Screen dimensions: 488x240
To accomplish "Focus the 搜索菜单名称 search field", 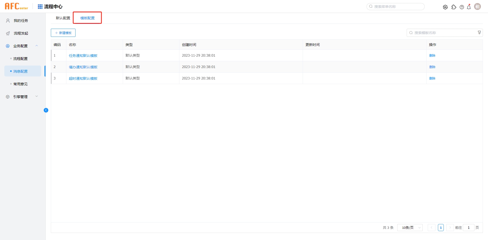I will tap(398, 7).
